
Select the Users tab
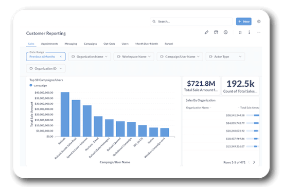pos(125,44)
